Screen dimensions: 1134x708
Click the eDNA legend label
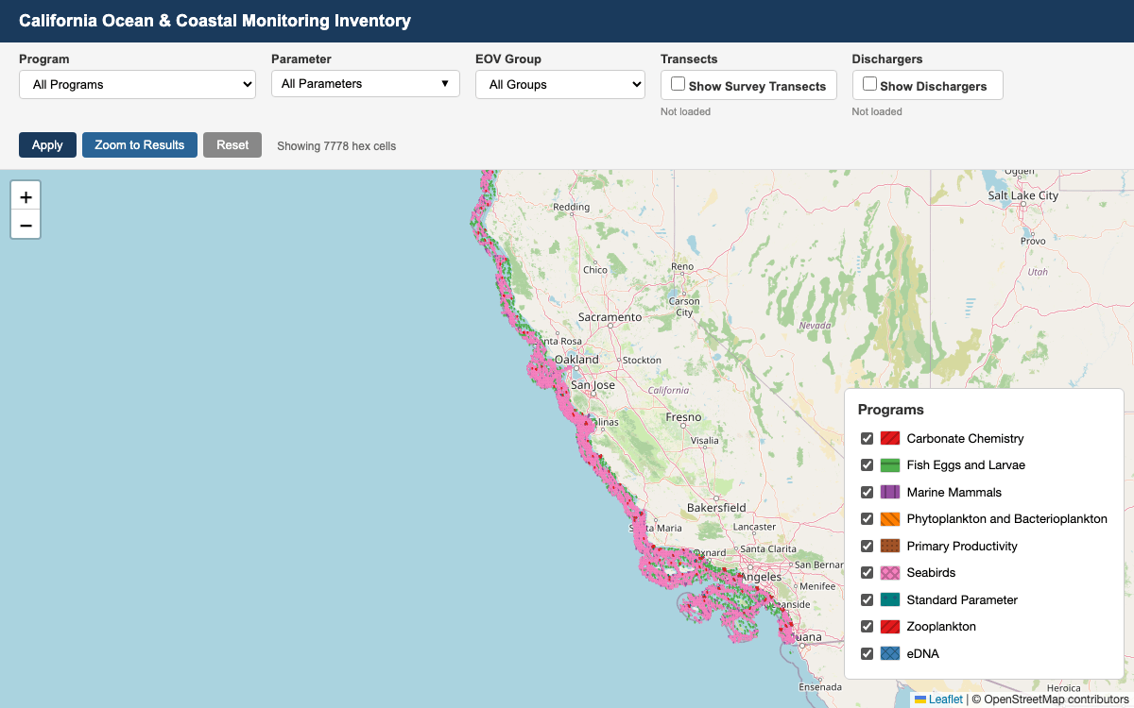(x=923, y=653)
